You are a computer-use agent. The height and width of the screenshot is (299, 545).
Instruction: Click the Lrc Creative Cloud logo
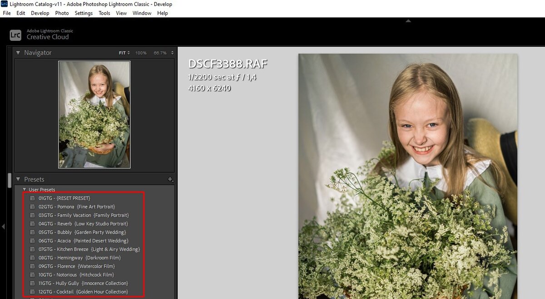[15, 35]
